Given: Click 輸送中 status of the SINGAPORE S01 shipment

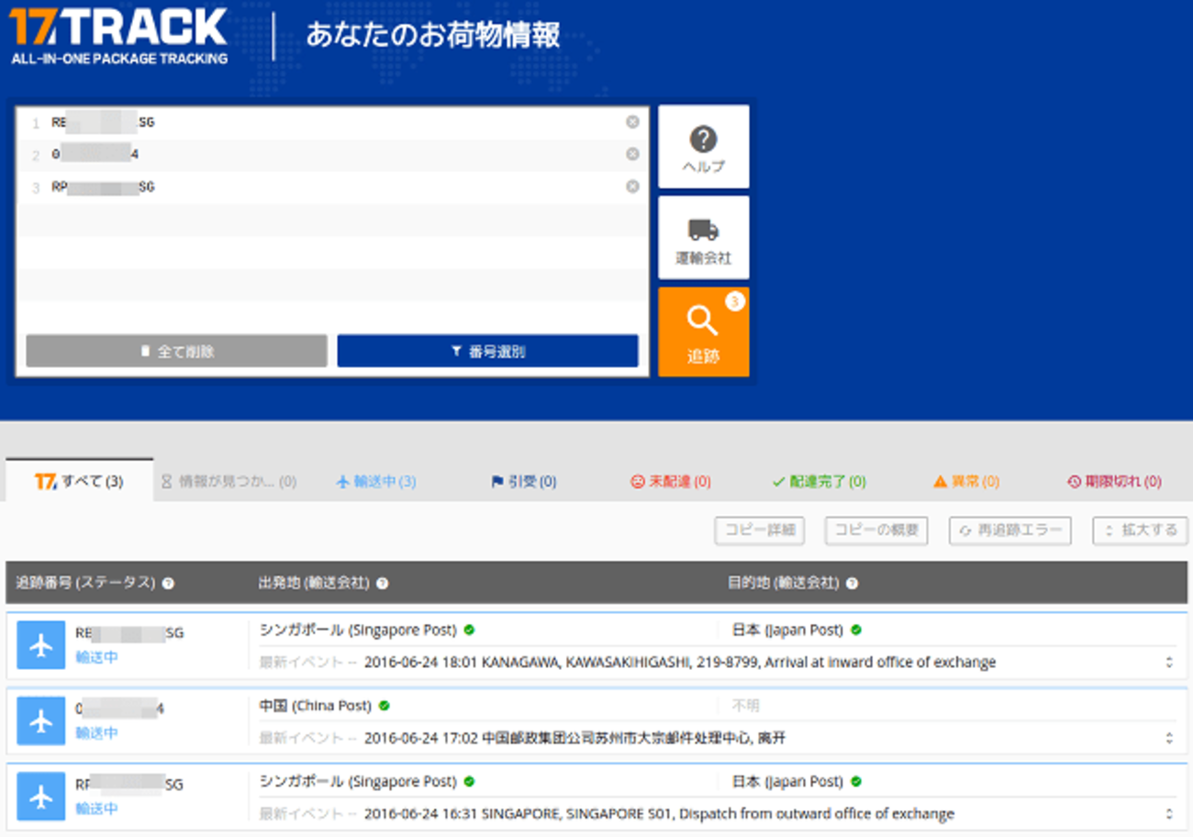Looking at the screenshot, I should (96, 809).
